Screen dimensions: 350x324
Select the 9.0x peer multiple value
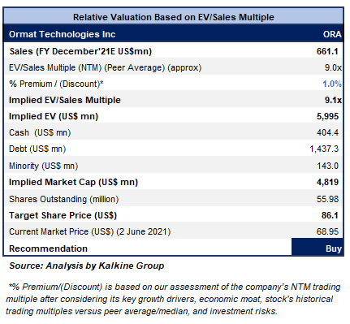click(x=333, y=67)
